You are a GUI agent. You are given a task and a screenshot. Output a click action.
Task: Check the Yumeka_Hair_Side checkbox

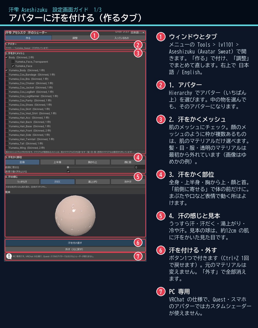[x=7, y=135]
